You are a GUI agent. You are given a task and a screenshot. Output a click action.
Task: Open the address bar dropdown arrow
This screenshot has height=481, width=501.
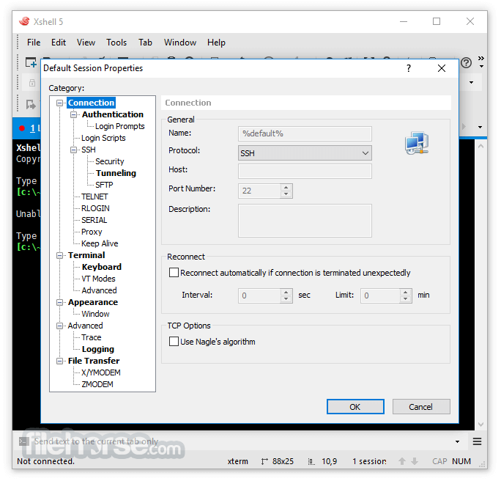[x=471, y=83]
